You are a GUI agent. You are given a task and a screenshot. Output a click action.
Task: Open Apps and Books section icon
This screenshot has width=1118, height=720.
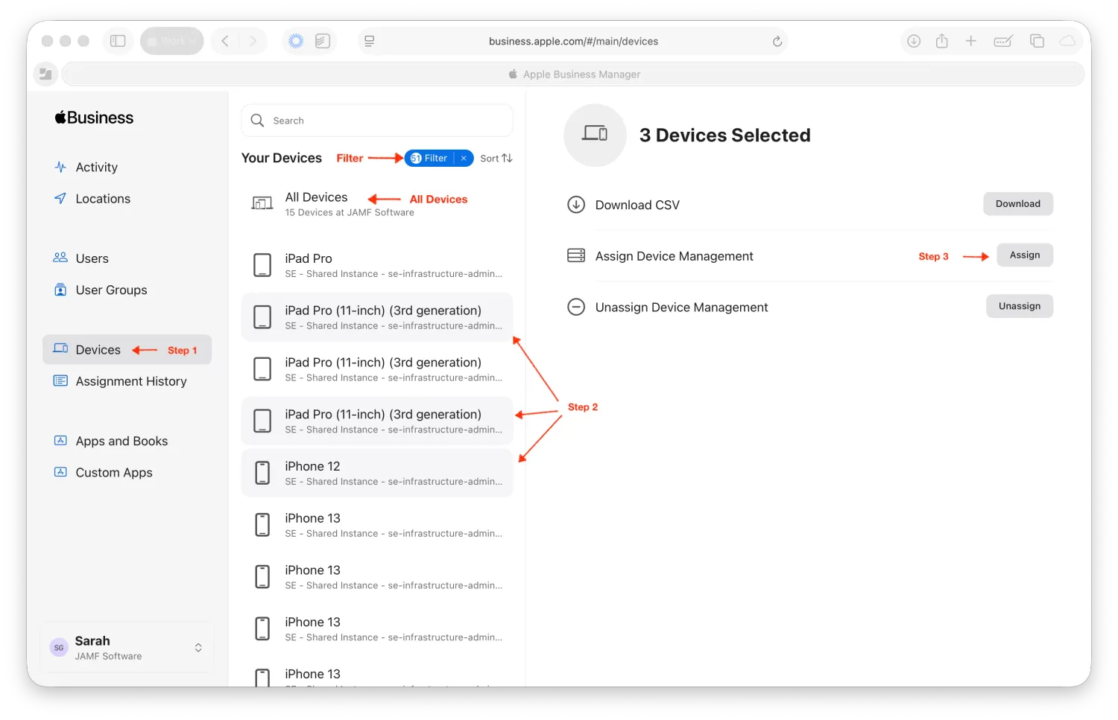click(x=60, y=440)
